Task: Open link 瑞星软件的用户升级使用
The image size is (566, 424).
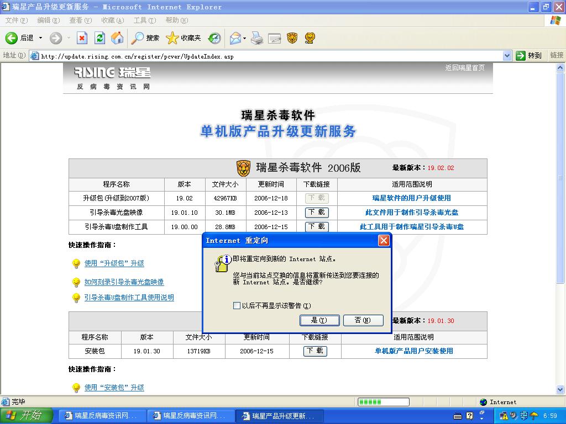Action: (411, 198)
